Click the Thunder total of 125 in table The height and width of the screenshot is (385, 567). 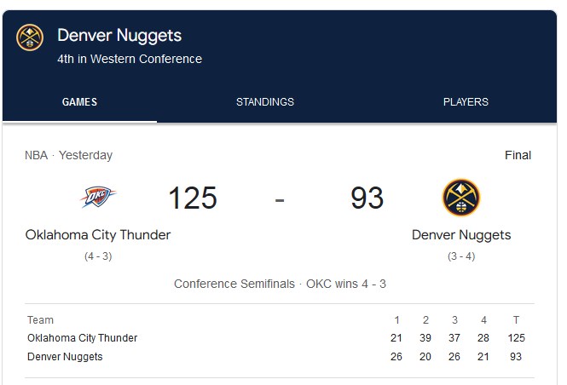click(x=516, y=338)
